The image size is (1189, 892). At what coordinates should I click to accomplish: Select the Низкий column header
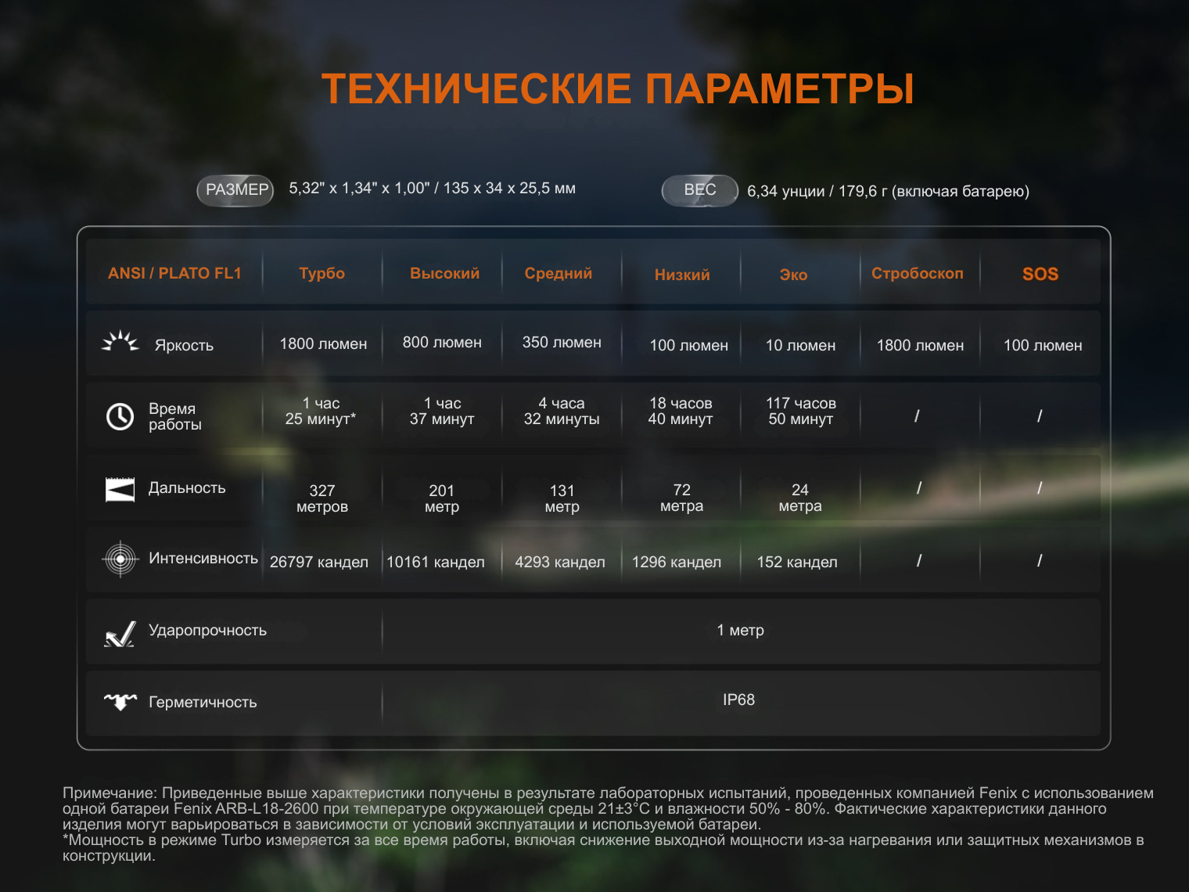coord(682,275)
